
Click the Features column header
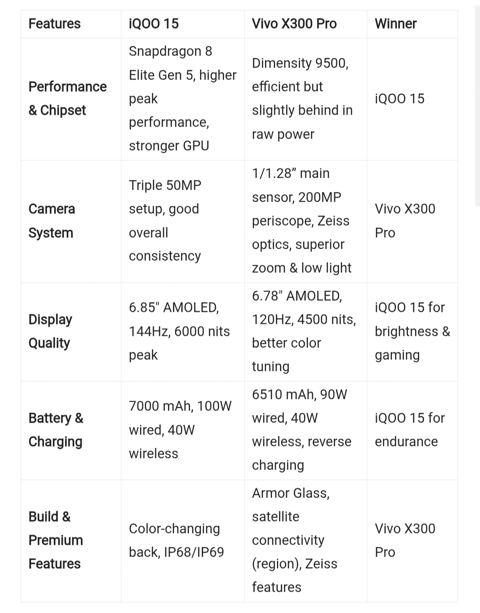click(55, 24)
